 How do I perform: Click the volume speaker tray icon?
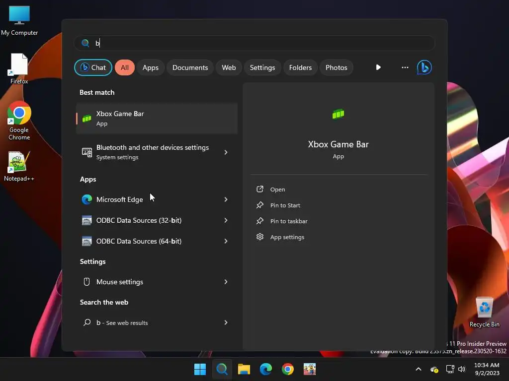462,369
